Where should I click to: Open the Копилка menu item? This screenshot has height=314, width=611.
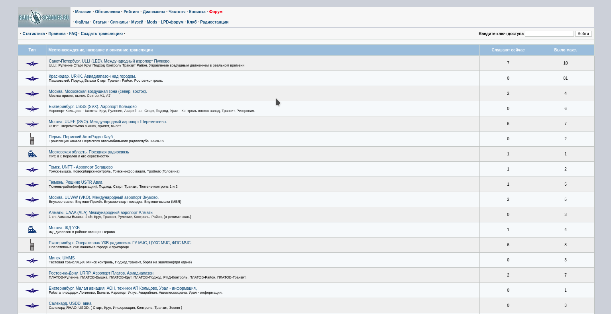(197, 12)
